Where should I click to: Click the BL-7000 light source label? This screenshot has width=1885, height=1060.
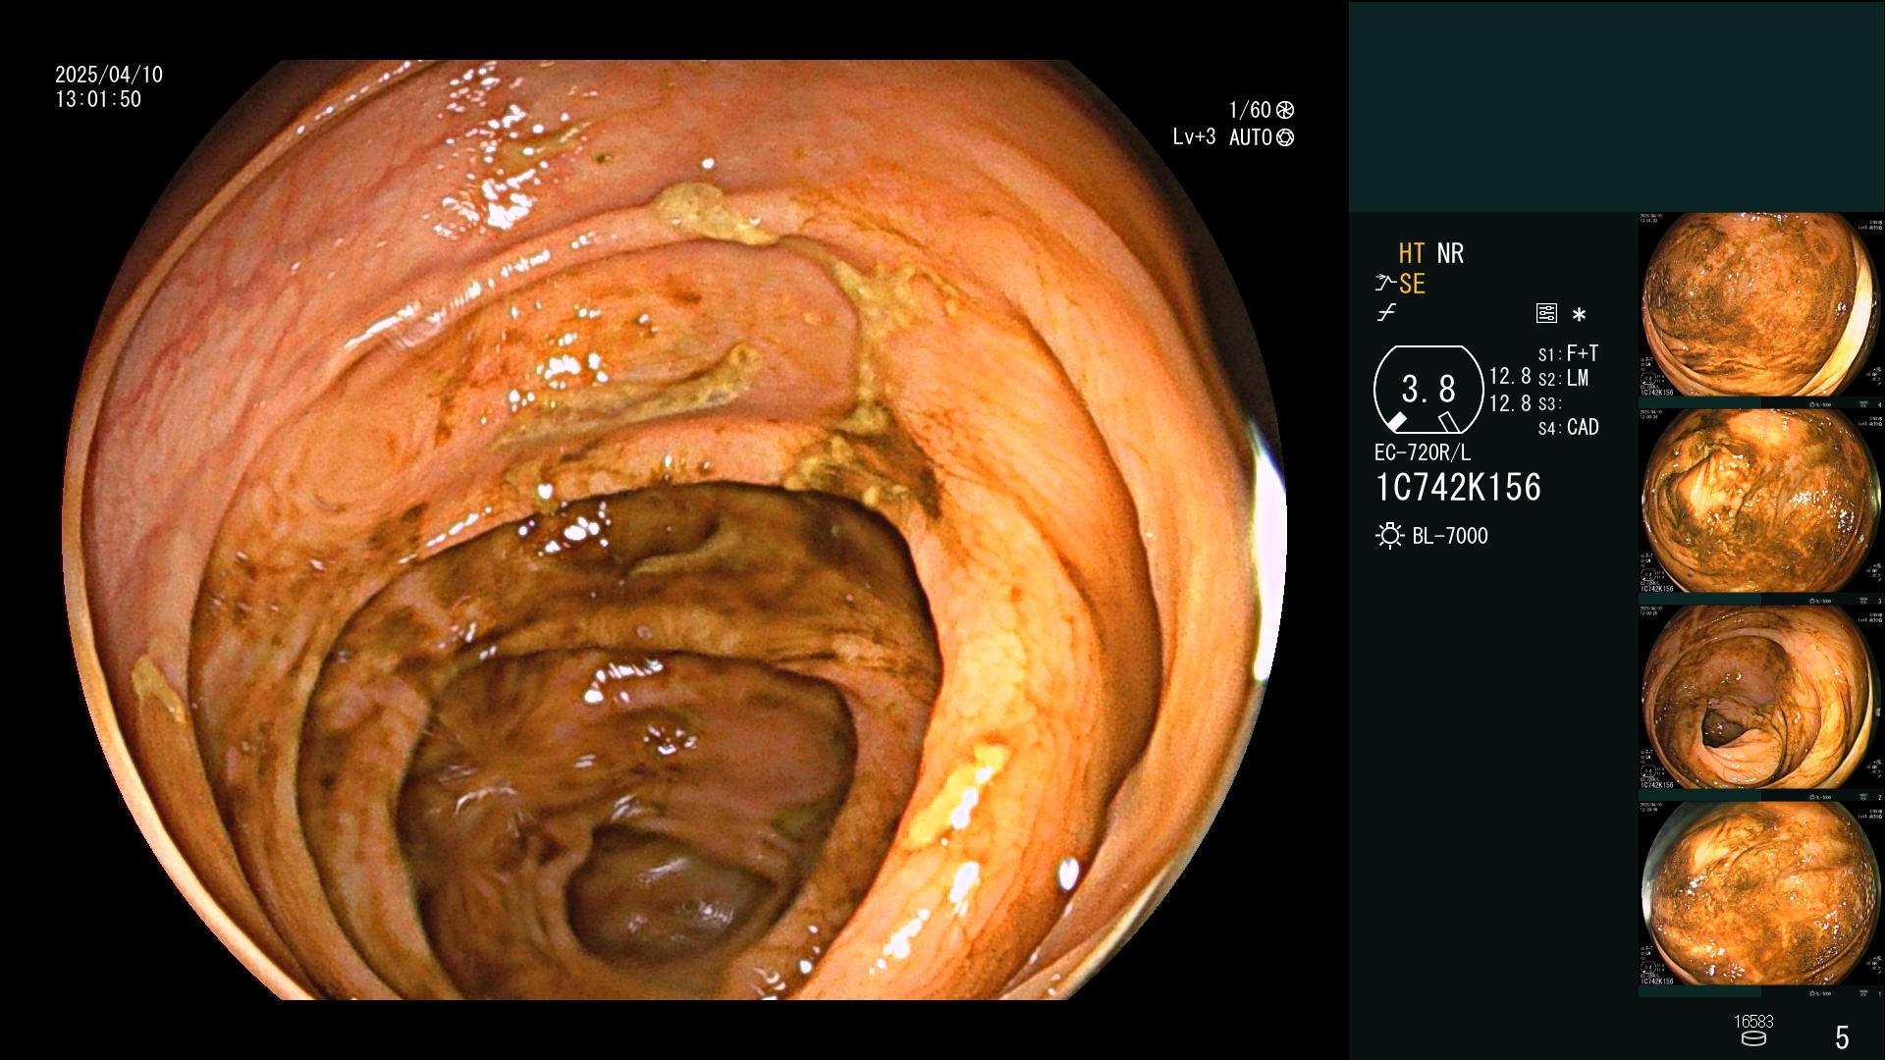click(1450, 536)
